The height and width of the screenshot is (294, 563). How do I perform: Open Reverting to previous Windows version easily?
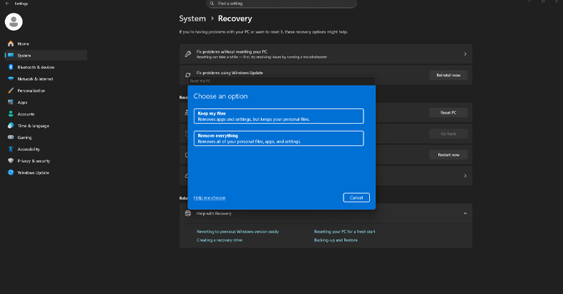pos(238,231)
